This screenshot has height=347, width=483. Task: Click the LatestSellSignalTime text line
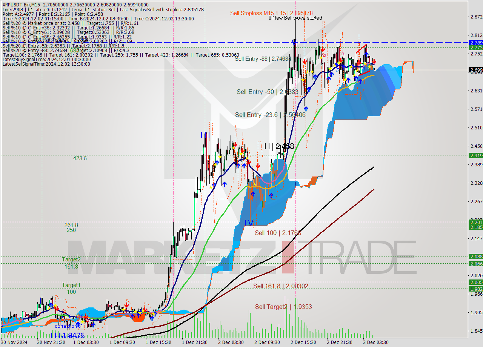[x=46, y=64]
